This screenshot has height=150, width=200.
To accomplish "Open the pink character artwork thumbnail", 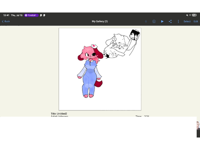I will pos(100,69).
